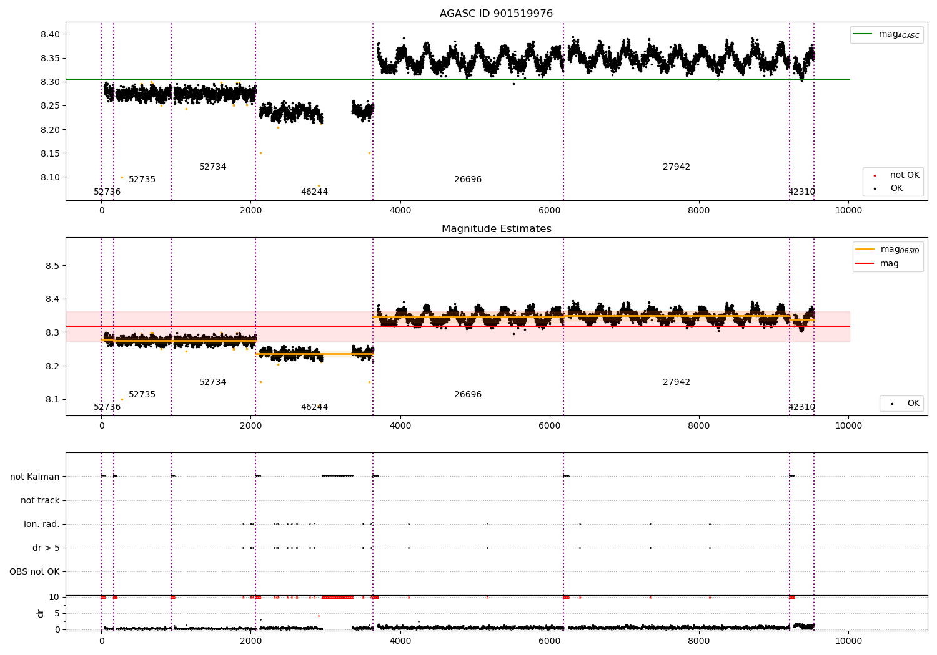Click the 8.5 tick in middle panel
This screenshot has width=937, height=655.
click(52, 266)
